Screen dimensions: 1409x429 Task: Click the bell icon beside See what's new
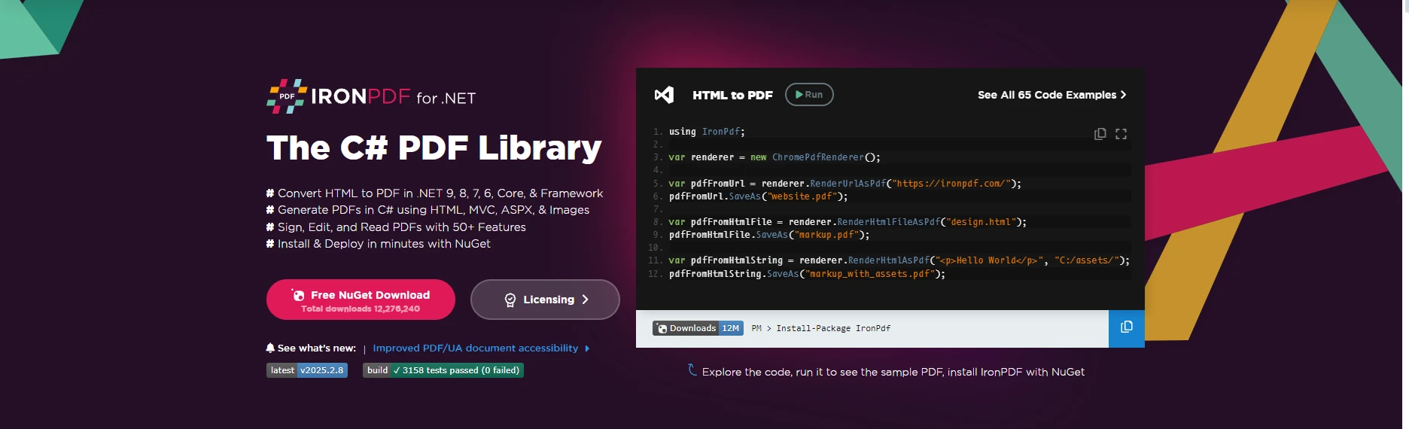pos(270,348)
